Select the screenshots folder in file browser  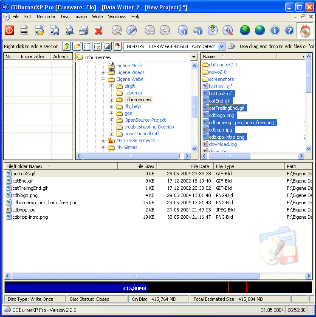(x=221, y=79)
